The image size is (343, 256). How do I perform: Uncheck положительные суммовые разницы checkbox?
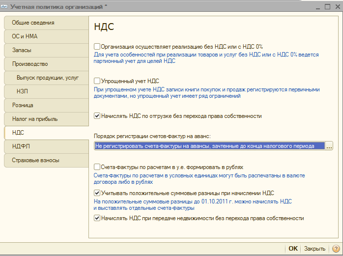click(x=97, y=193)
